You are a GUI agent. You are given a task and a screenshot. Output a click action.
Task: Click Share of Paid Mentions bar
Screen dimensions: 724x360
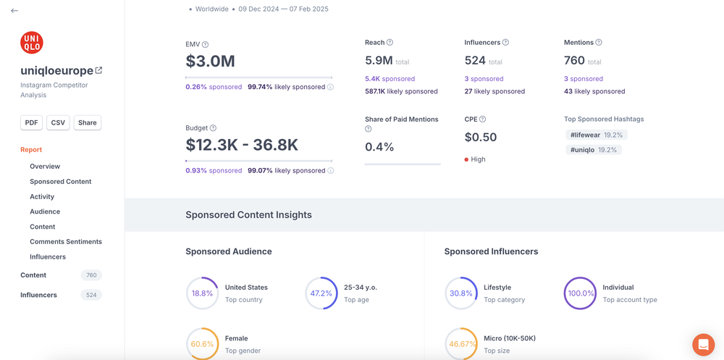(403, 164)
